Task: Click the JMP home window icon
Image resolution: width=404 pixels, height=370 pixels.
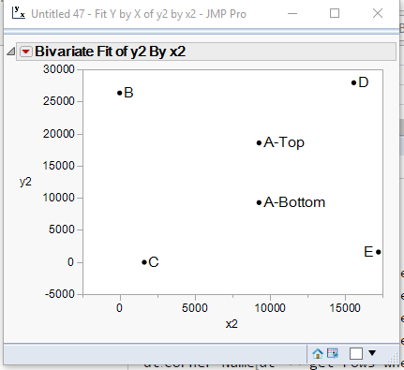Action: click(318, 354)
